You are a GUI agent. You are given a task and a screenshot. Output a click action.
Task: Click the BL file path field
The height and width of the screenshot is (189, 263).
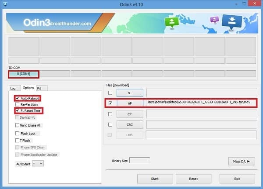(x=202, y=93)
